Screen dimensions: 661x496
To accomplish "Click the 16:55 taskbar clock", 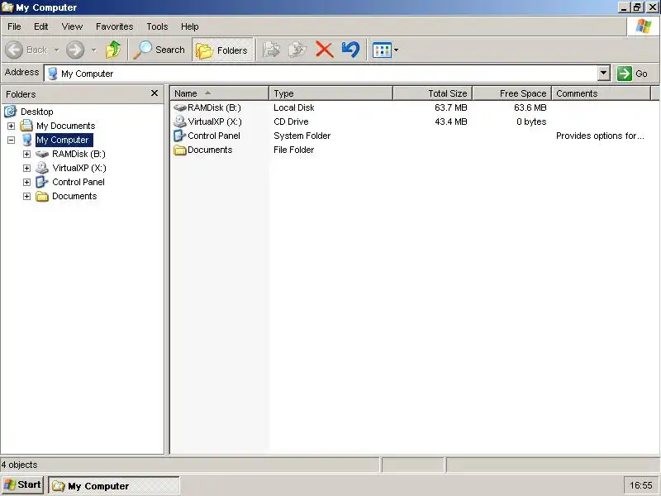I will (641, 485).
